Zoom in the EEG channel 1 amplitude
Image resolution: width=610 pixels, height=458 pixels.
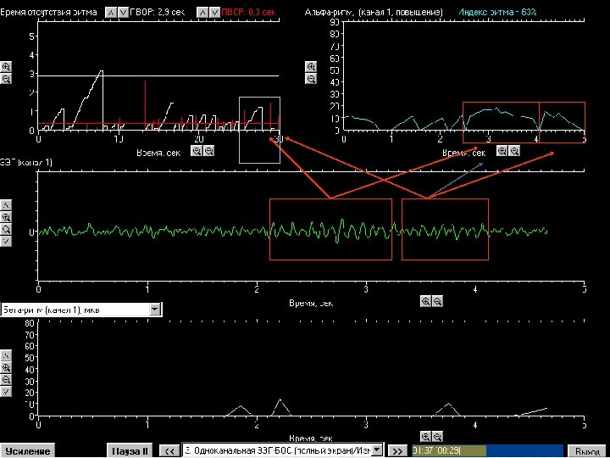coord(6,217)
